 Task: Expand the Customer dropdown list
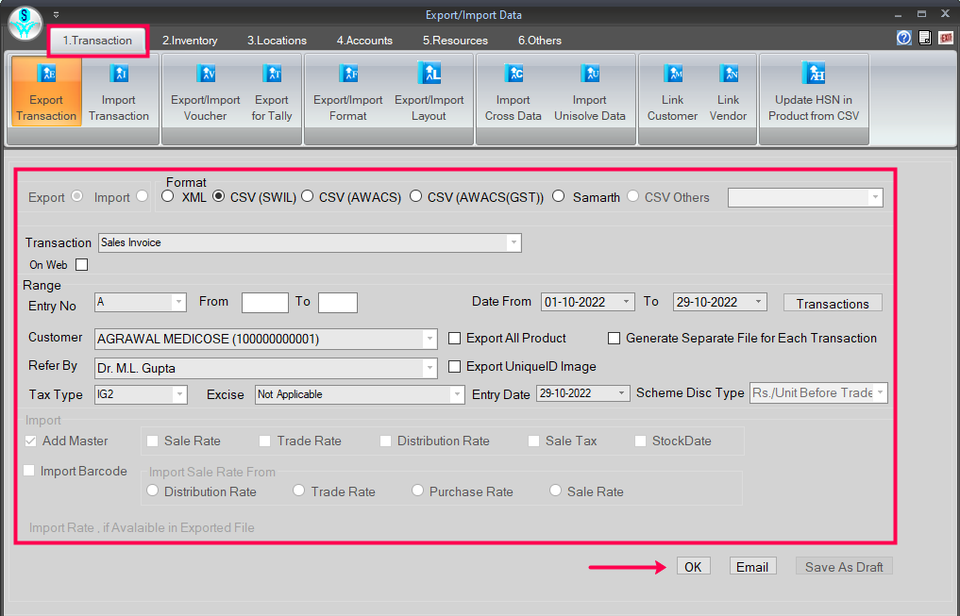point(429,339)
